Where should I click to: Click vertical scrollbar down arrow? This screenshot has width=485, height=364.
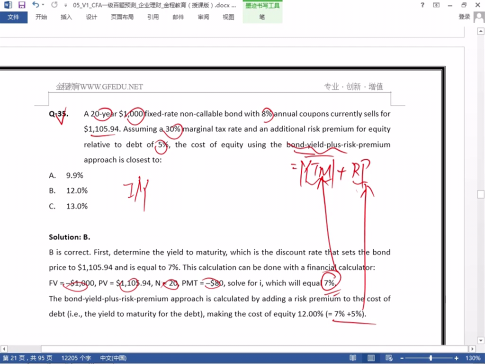coord(481,340)
